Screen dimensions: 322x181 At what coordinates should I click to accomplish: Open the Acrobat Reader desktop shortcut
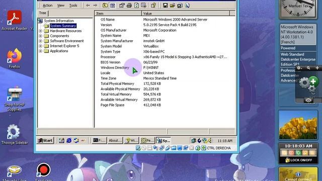click(x=15, y=21)
